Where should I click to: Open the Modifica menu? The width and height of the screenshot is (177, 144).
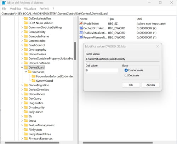pyautogui.click(x=15, y=8)
